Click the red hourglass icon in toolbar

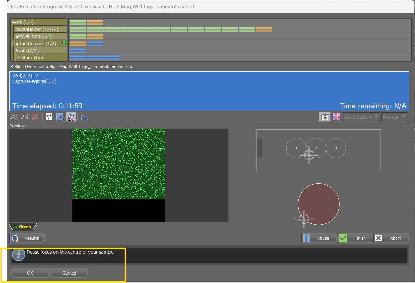coord(35,117)
